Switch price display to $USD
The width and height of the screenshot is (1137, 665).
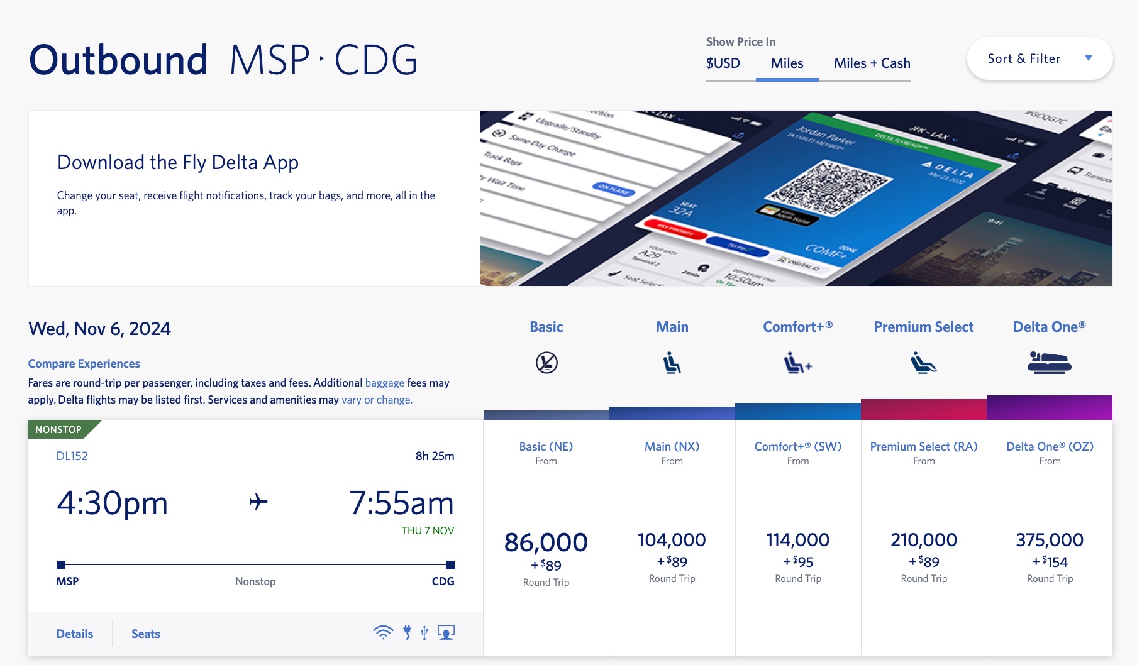(x=724, y=63)
